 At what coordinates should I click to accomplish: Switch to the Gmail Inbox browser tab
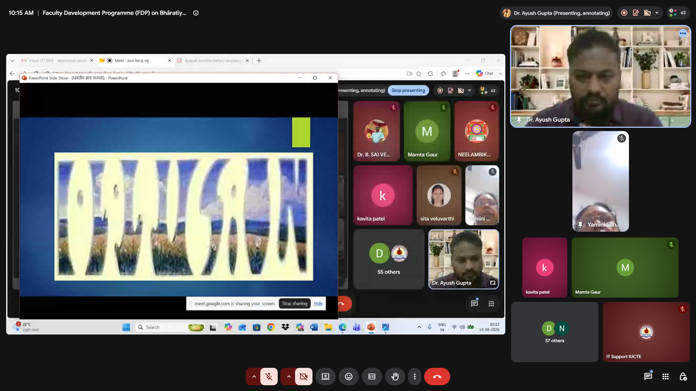[x=57, y=60]
